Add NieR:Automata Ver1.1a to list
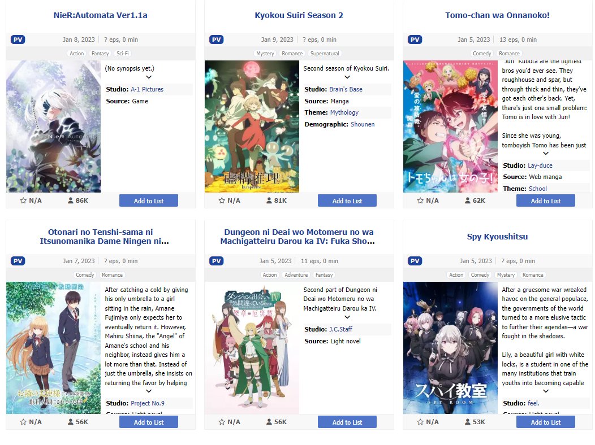The height and width of the screenshot is (445, 595). [x=149, y=200]
